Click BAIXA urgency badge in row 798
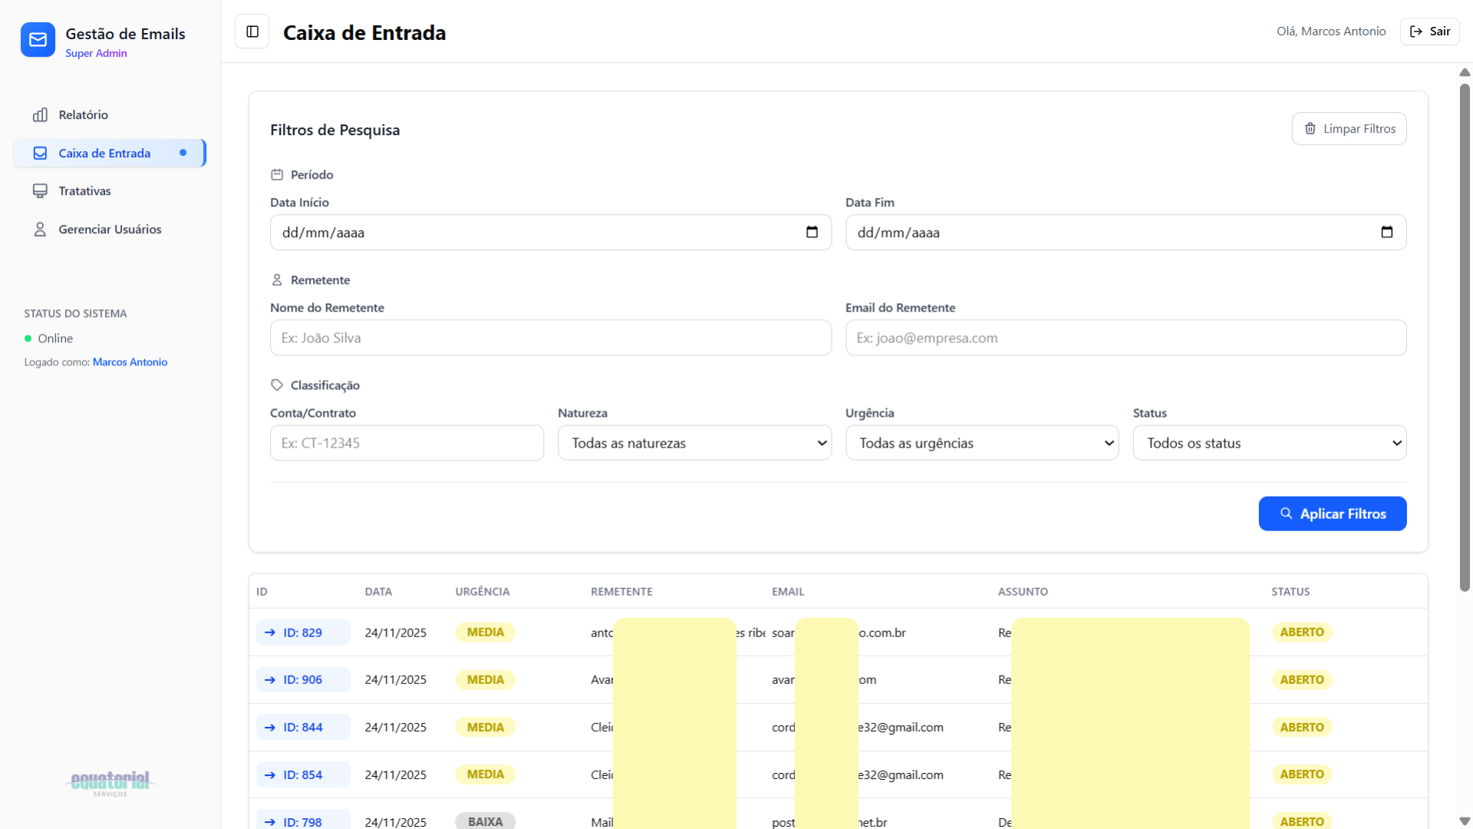Screen dimensions: 1473x829 [485, 821]
